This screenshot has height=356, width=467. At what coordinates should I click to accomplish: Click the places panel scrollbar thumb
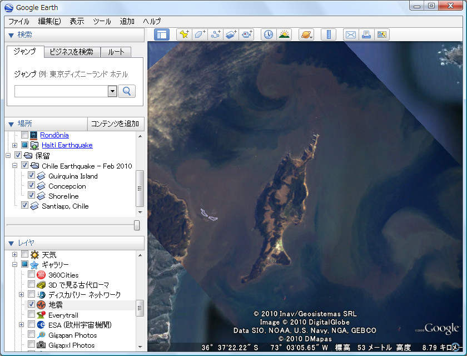tap(140, 188)
